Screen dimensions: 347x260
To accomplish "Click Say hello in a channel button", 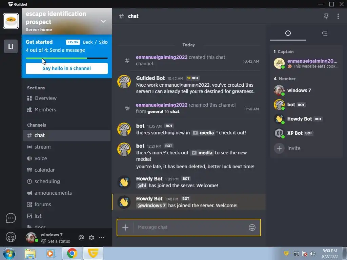I will 67,68.
